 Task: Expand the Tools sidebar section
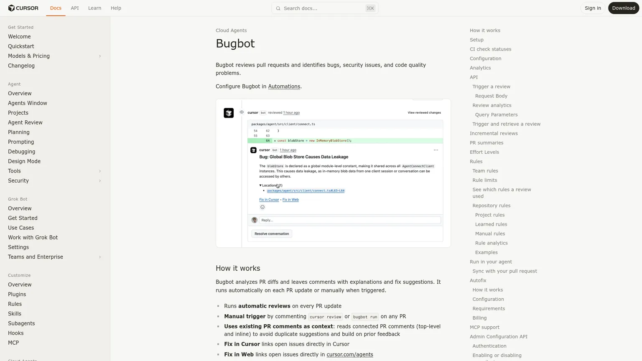tap(100, 171)
